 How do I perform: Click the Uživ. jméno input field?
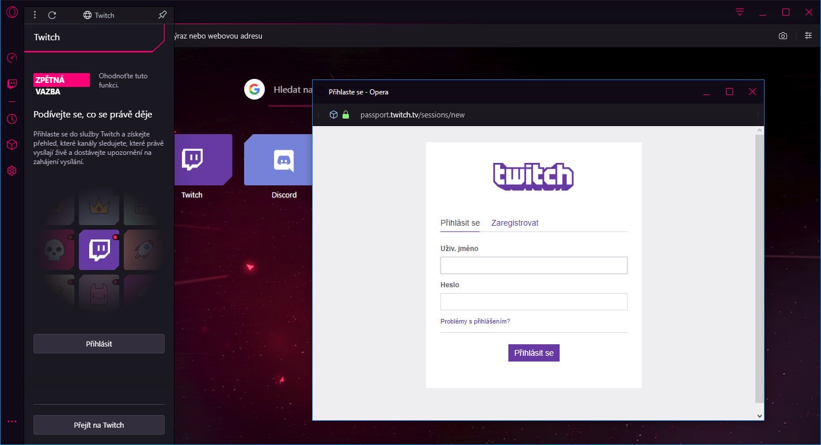click(534, 265)
